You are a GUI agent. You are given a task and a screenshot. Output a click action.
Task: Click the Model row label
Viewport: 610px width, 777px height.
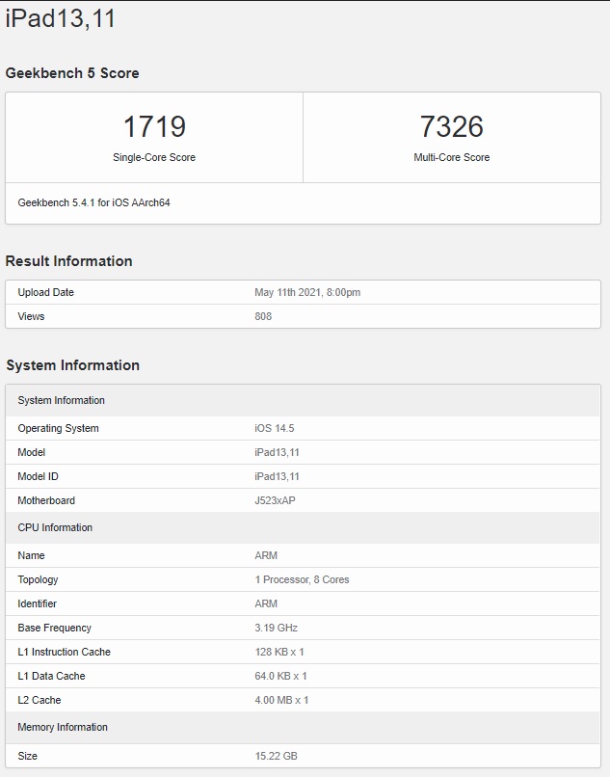coord(31,452)
